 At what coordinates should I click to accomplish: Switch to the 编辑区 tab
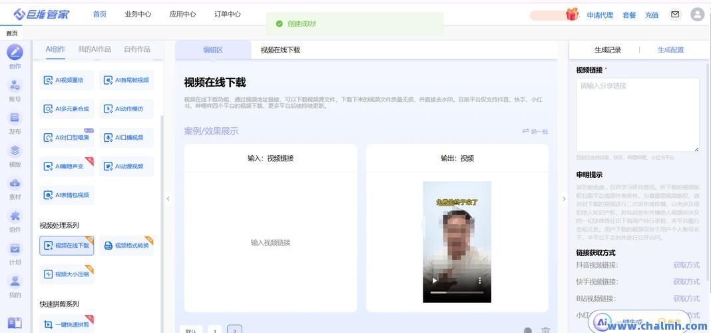point(213,50)
